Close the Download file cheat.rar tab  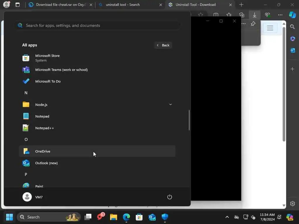click(91, 5)
